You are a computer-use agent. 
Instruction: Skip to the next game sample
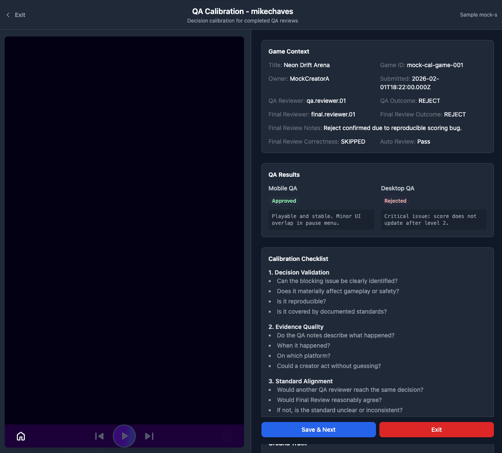pos(149,436)
